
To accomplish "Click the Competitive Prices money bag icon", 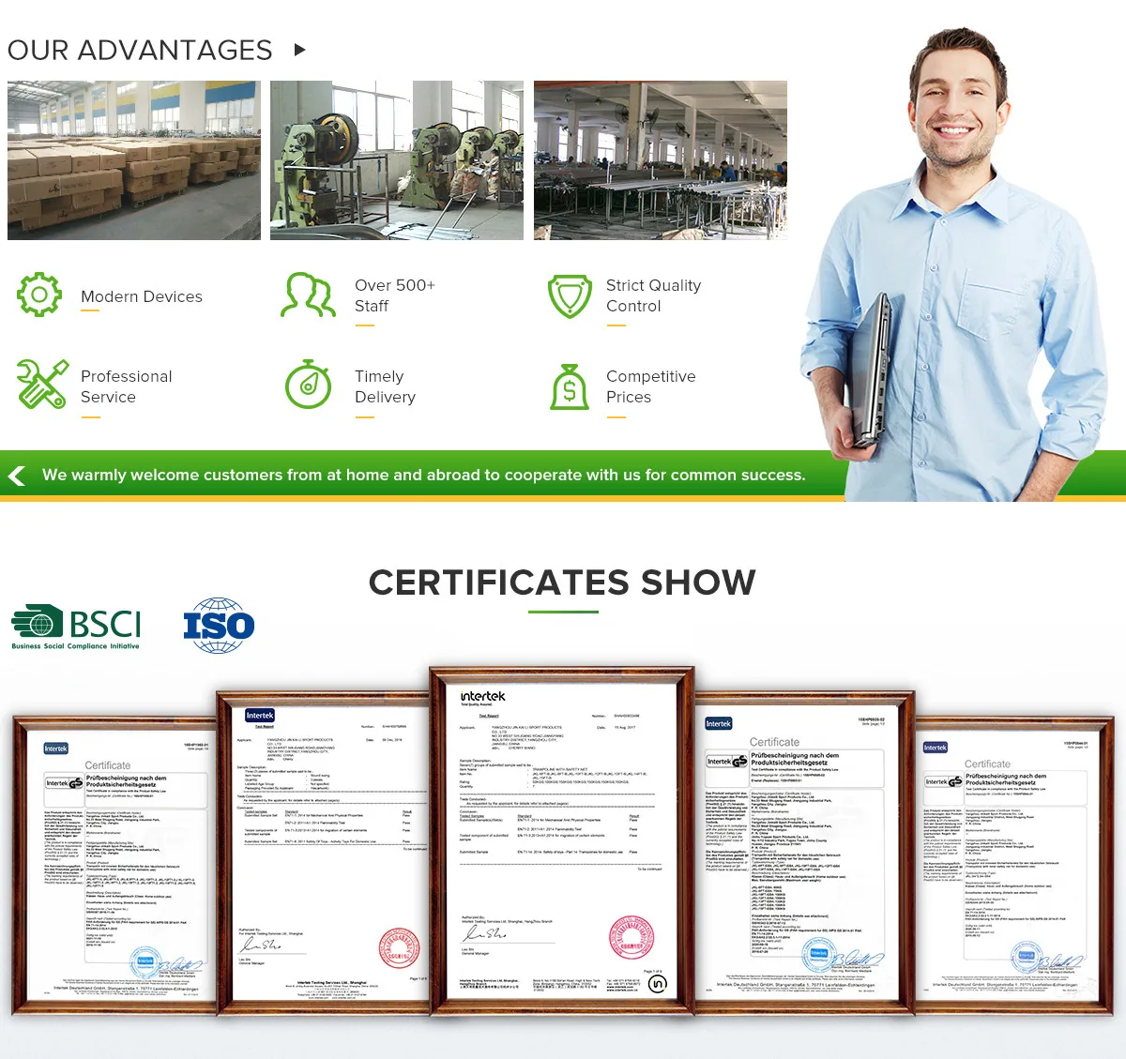I will pyautogui.click(x=570, y=386).
